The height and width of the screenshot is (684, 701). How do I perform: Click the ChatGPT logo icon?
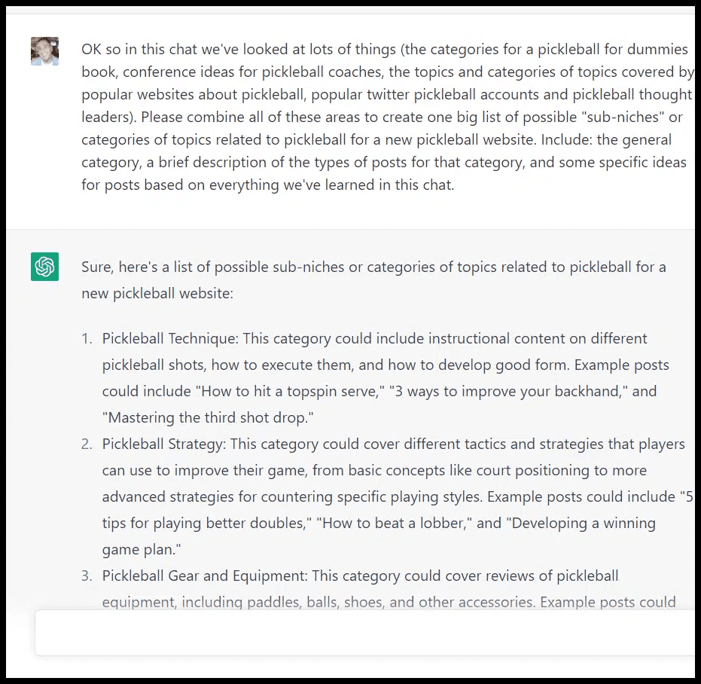pos(44,267)
